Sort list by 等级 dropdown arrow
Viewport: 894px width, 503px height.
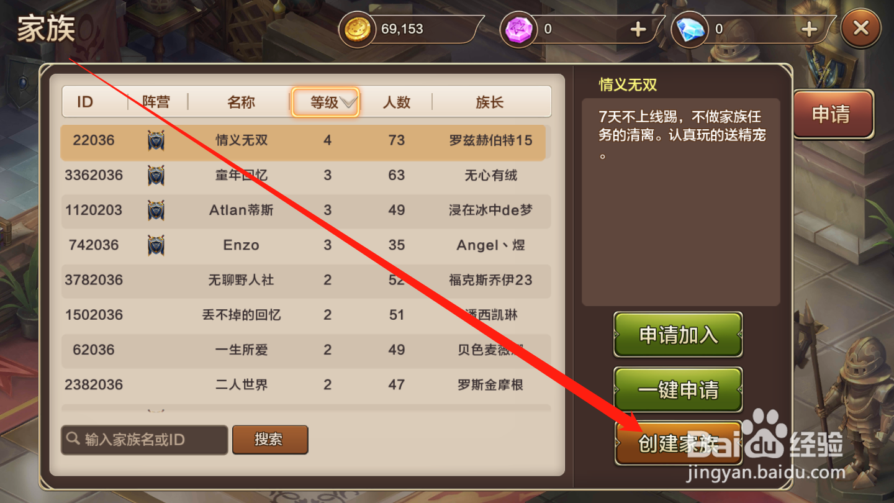(x=348, y=102)
